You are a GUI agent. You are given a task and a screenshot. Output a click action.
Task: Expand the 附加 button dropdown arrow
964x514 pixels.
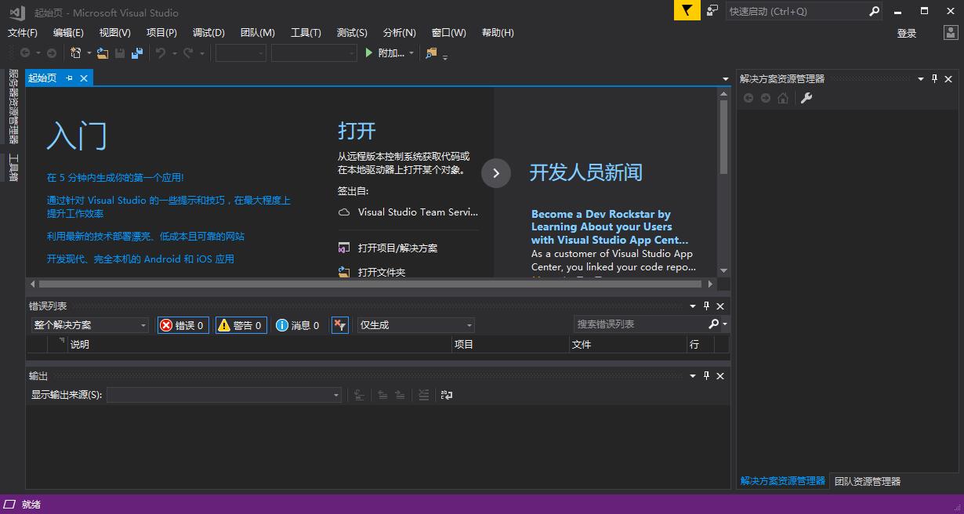412,53
